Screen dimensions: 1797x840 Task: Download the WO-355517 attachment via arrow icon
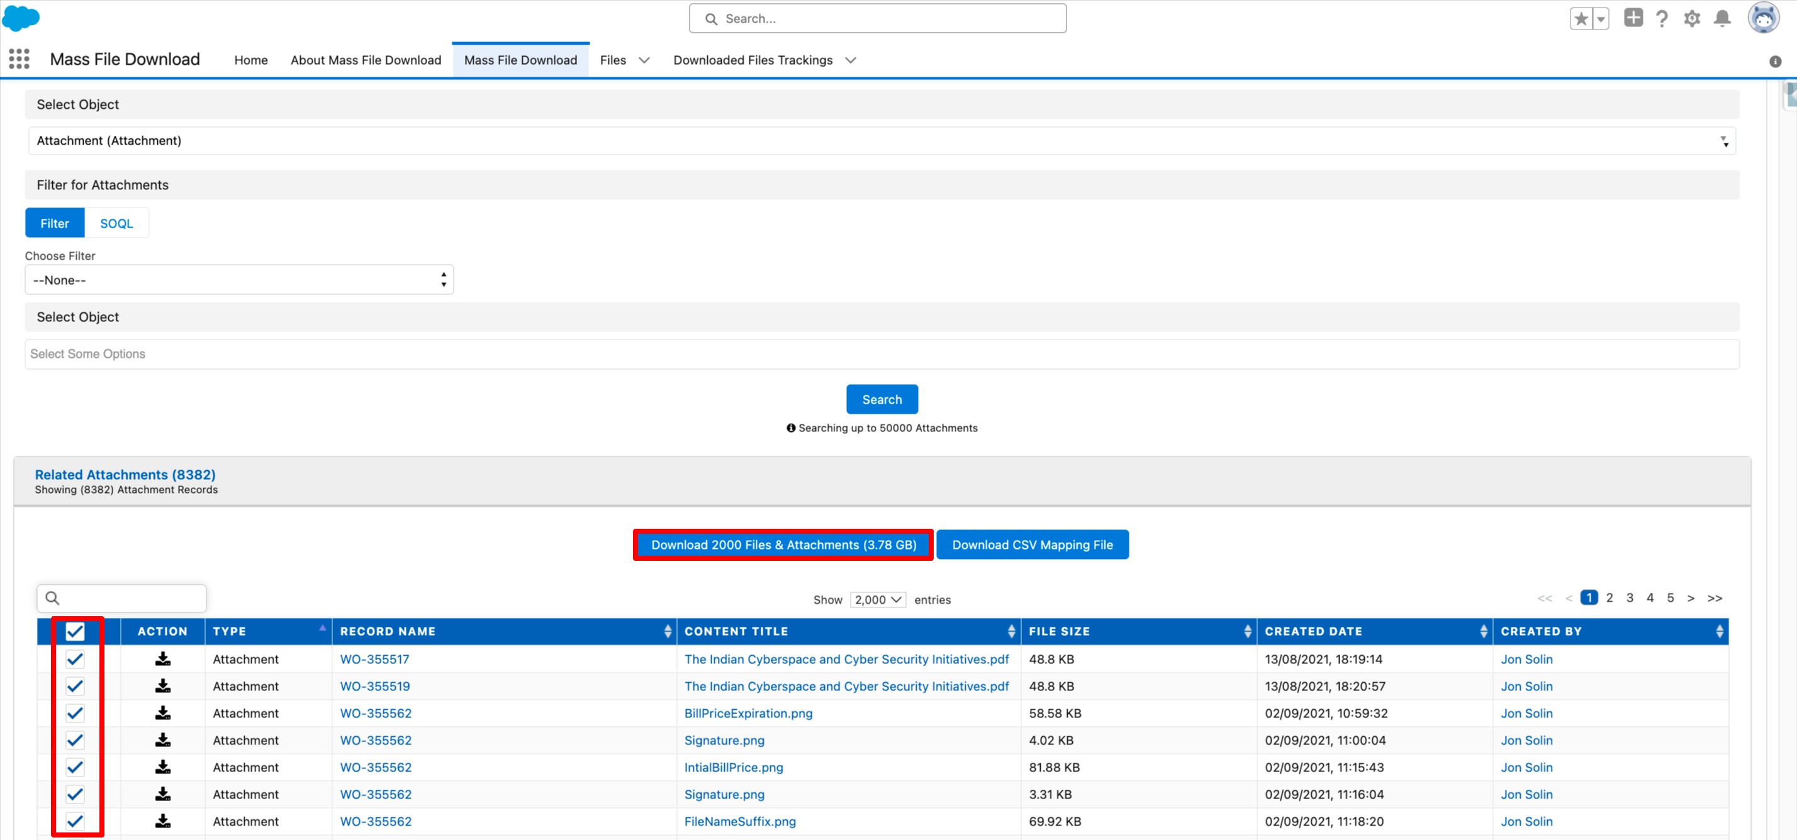(x=162, y=659)
